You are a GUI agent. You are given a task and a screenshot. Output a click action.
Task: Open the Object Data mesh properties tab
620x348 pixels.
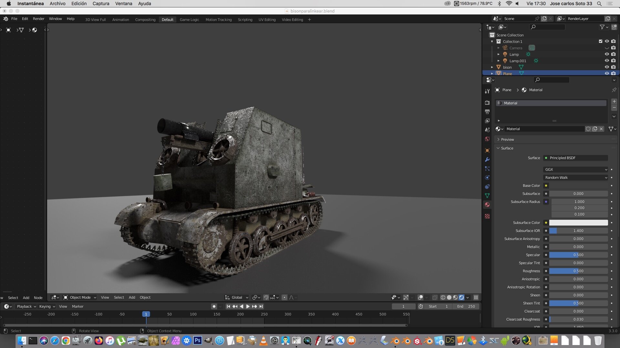(x=487, y=196)
